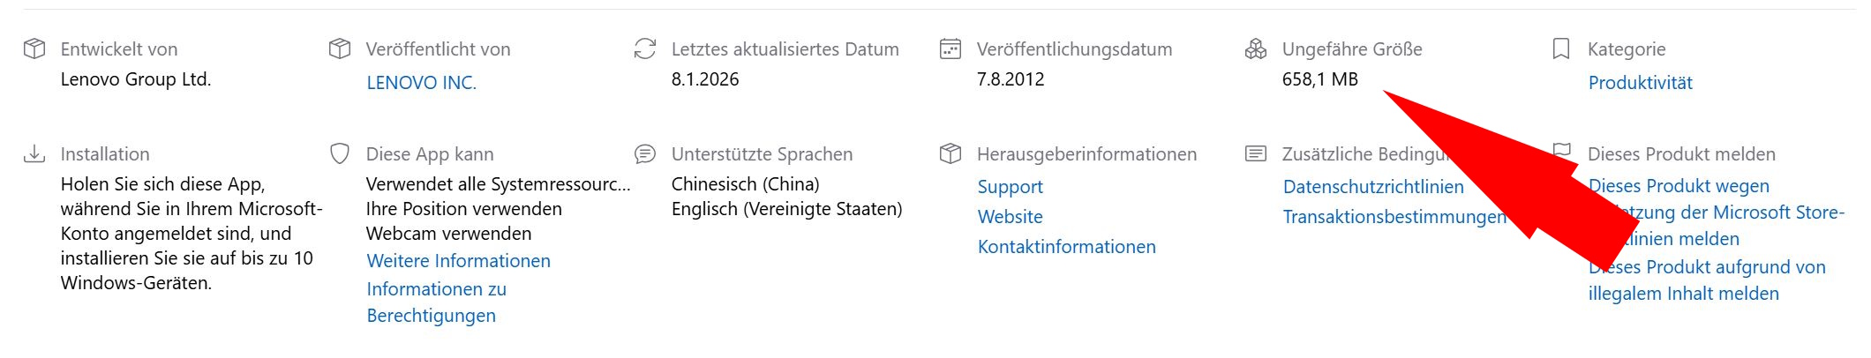Image resolution: width=1871 pixels, height=358 pixels.
Task: Click the shield icon beside Diese App kann
Action: 339,154
